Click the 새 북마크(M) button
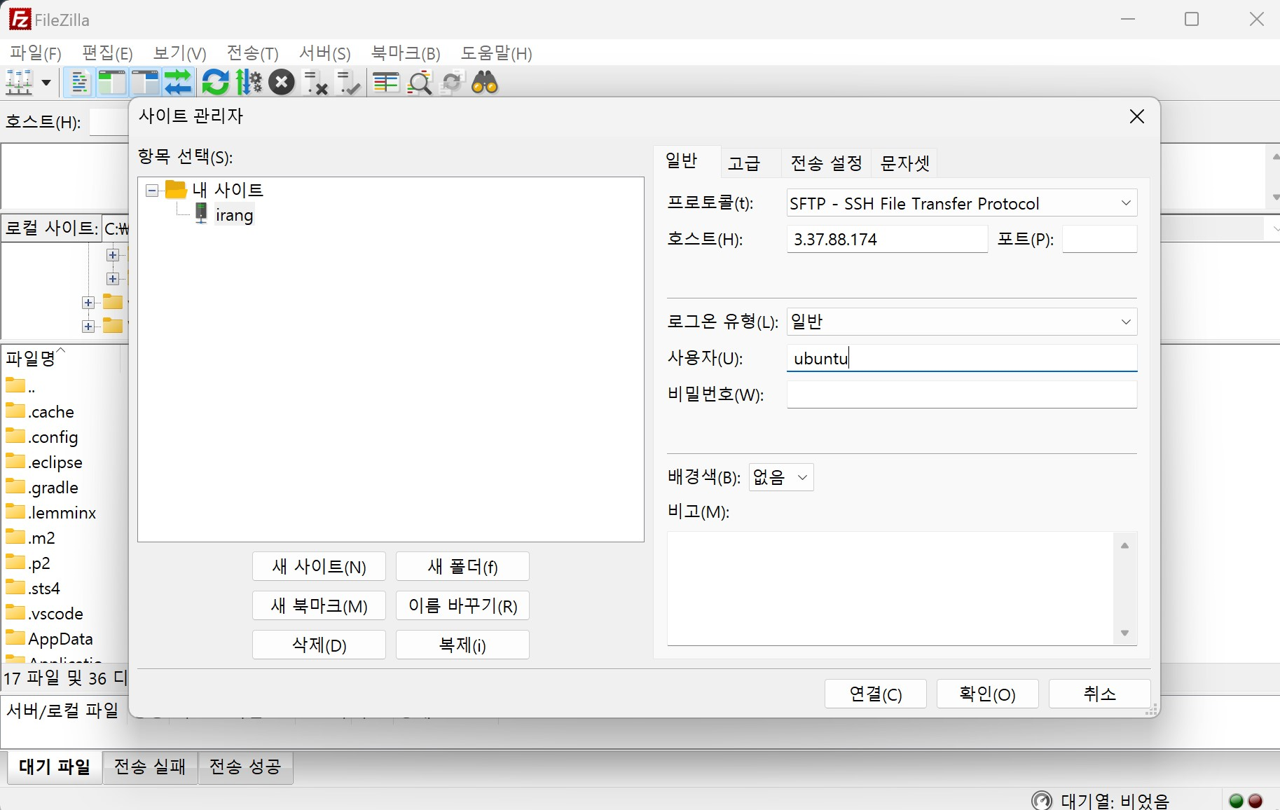 click(x=319, y=605)
